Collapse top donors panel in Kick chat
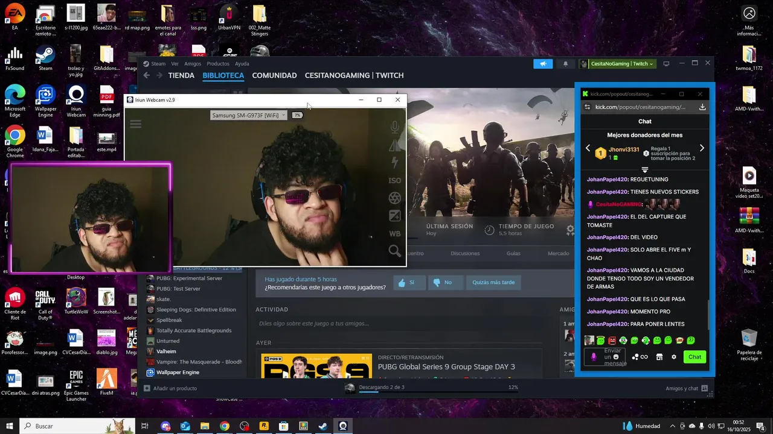Screen dimensions: 773x434 (644, 169)
